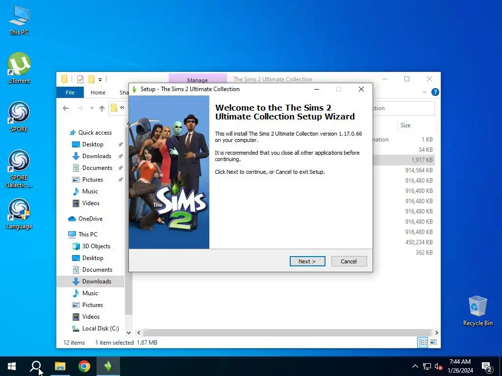Viewport: 502px width, 376px height.
Task: Open recent locations dropdown in Explorer
Action: coord(92,108)
